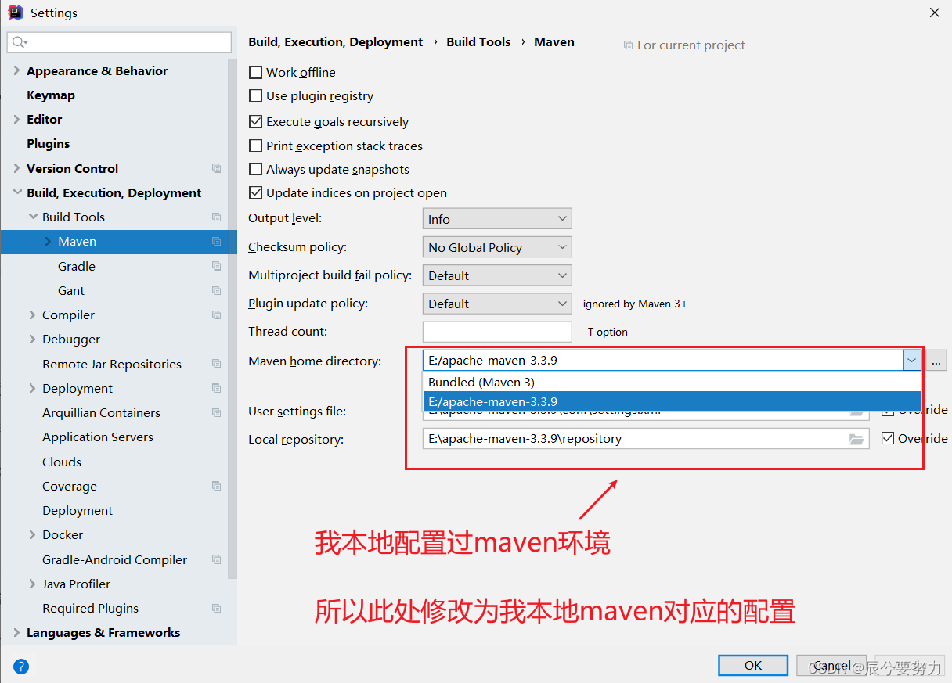Open the help question mark button

click(x=21, y=667)
